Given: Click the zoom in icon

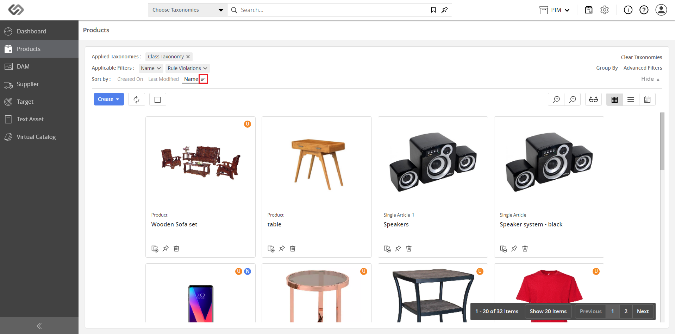Looking at the screenshot, I should pos(556,99).
